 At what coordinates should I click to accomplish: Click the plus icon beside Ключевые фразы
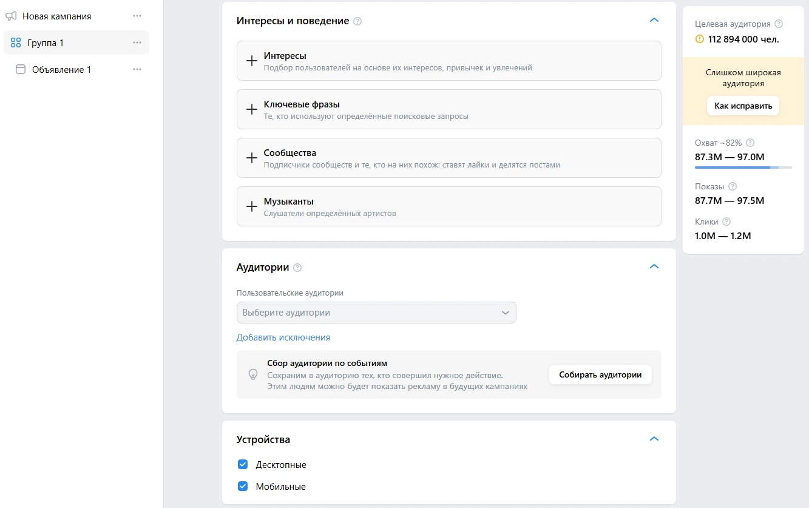[x=251, y=109]
